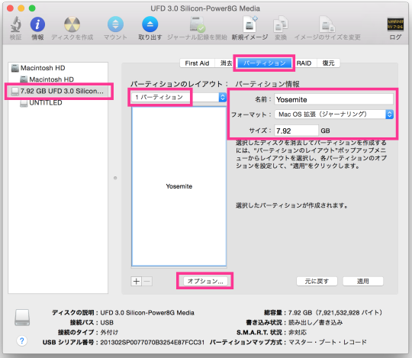Click the Convert image toolbar icon
The width and height of the screenshot is (412, 358).
(281, 24)
